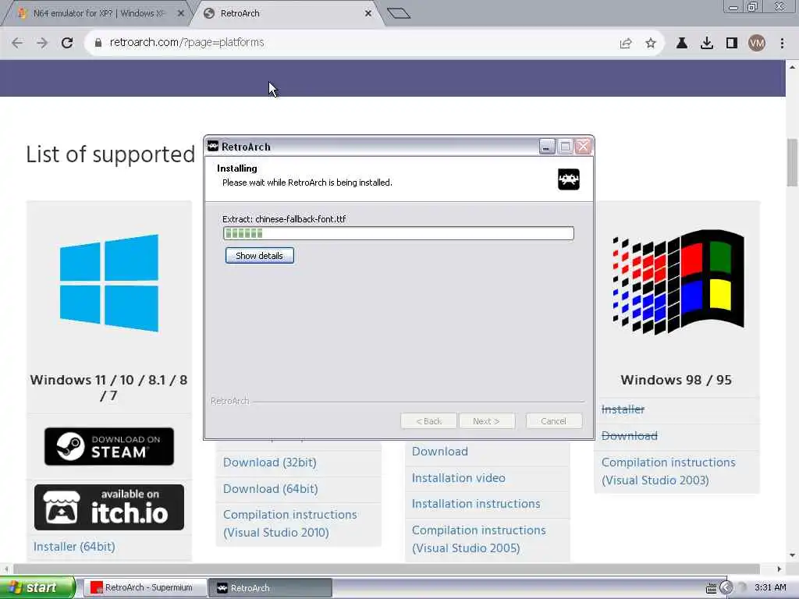Click the share page icon in address bar
The image size is (799, 599).
626,44
